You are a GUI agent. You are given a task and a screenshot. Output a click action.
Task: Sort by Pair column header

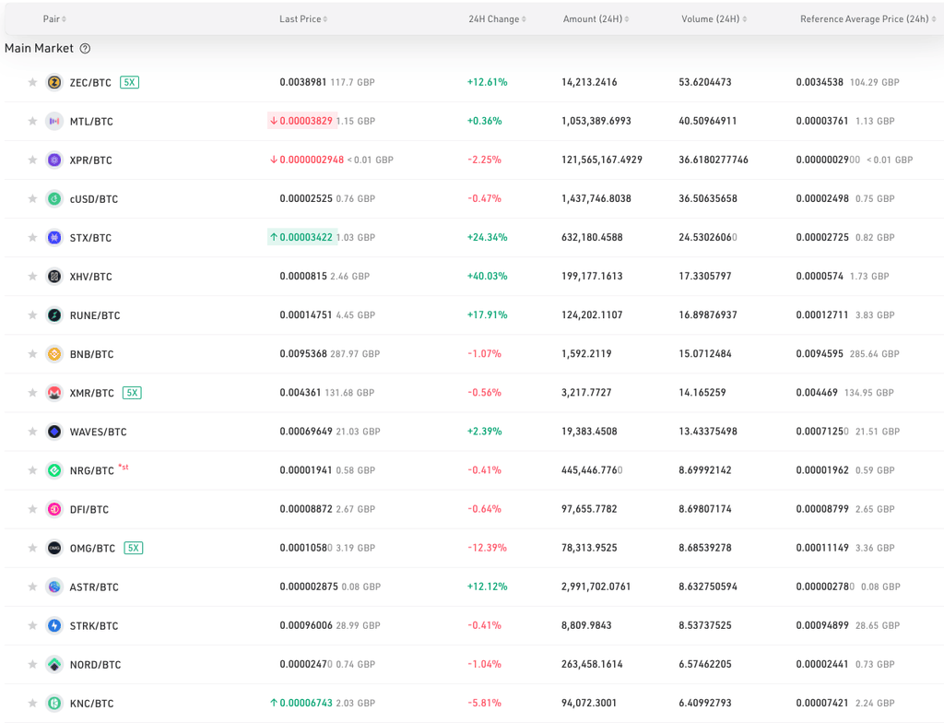click(x=54, y=19)
